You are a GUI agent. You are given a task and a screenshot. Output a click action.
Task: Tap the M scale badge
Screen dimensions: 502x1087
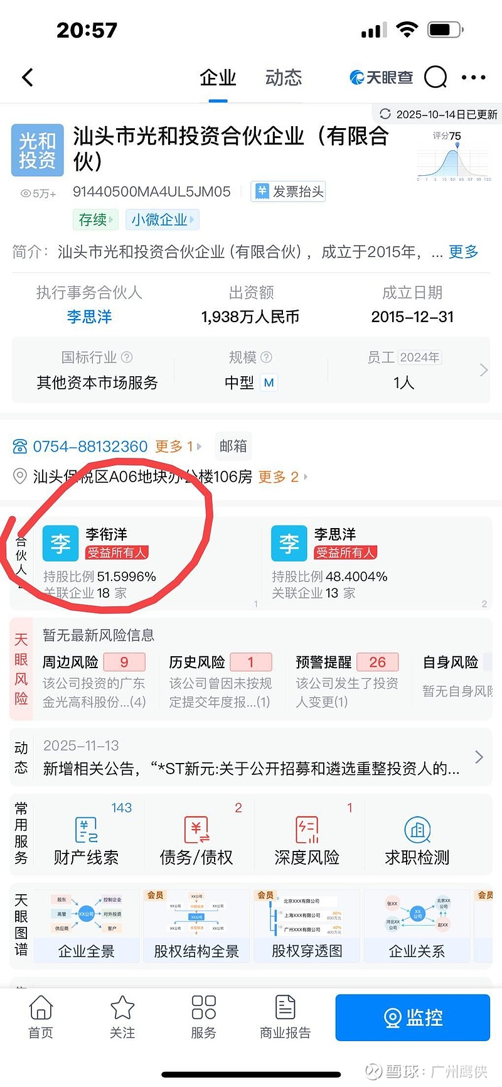(269, 382)
